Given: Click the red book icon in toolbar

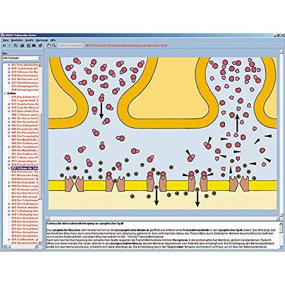Looking at the screenshot, I should pos(40,46).
